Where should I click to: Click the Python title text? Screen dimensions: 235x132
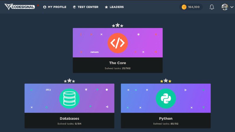coord(166,119)
